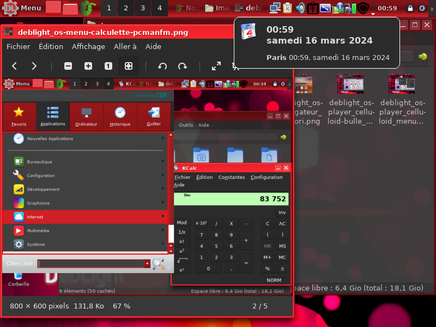436x327 pixels.
Task: Click the speaker volume tray icon
Action: point(300,8)
